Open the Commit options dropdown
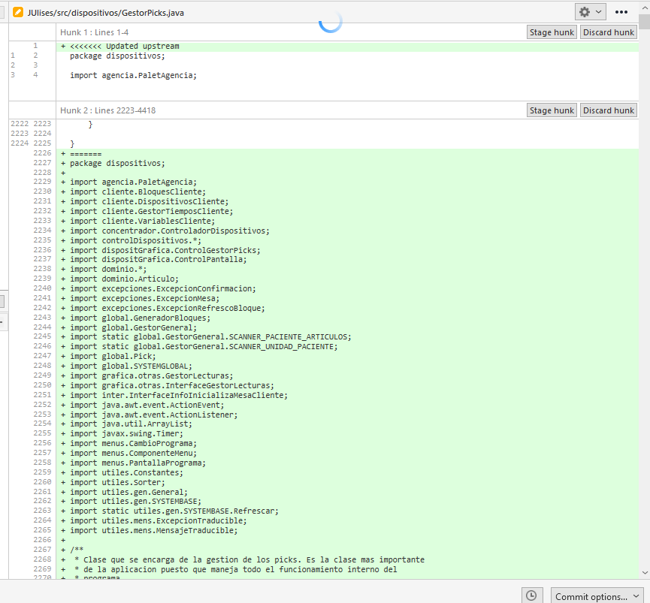Screen dimensions: 650x603 tap(597, 596)
